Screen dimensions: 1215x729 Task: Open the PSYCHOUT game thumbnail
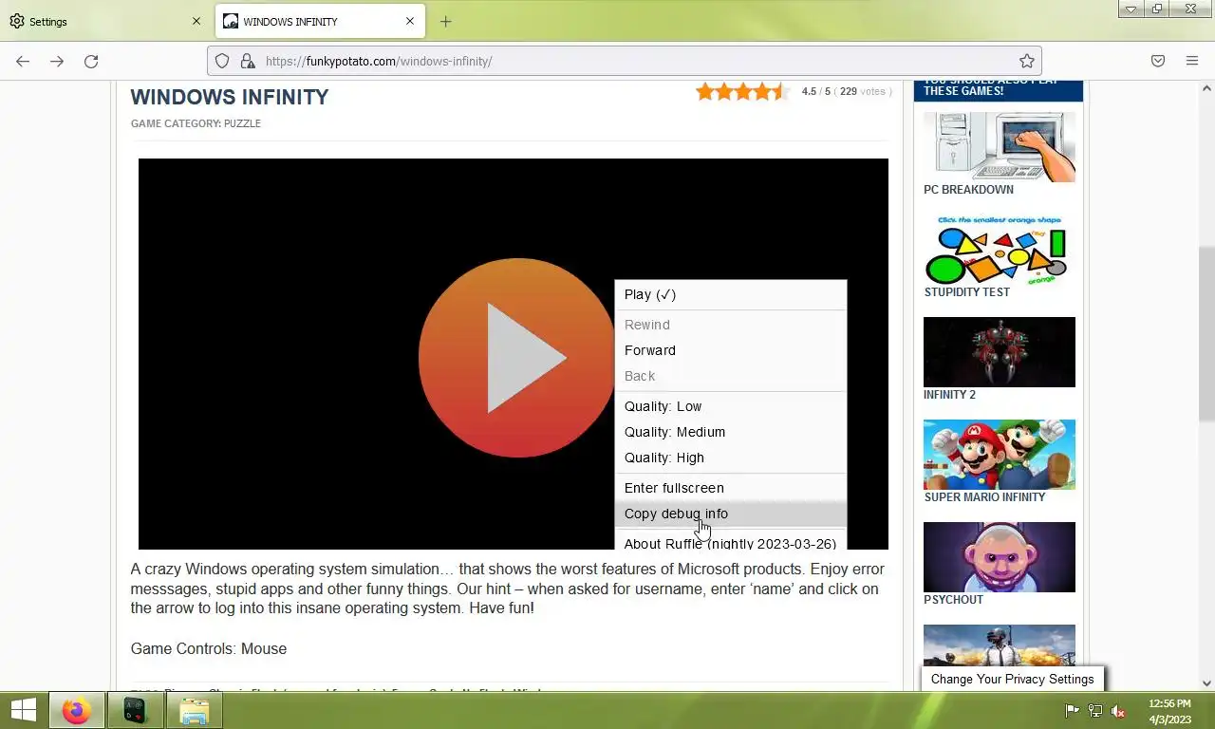click(1000, 556)
